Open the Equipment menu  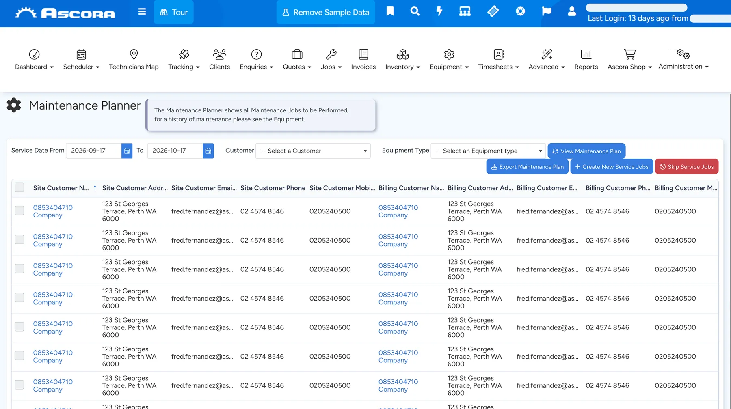click(x=449, y=59)
